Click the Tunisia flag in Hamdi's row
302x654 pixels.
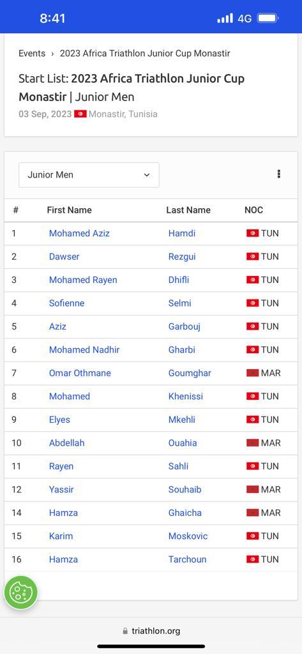tap(252, 233)
